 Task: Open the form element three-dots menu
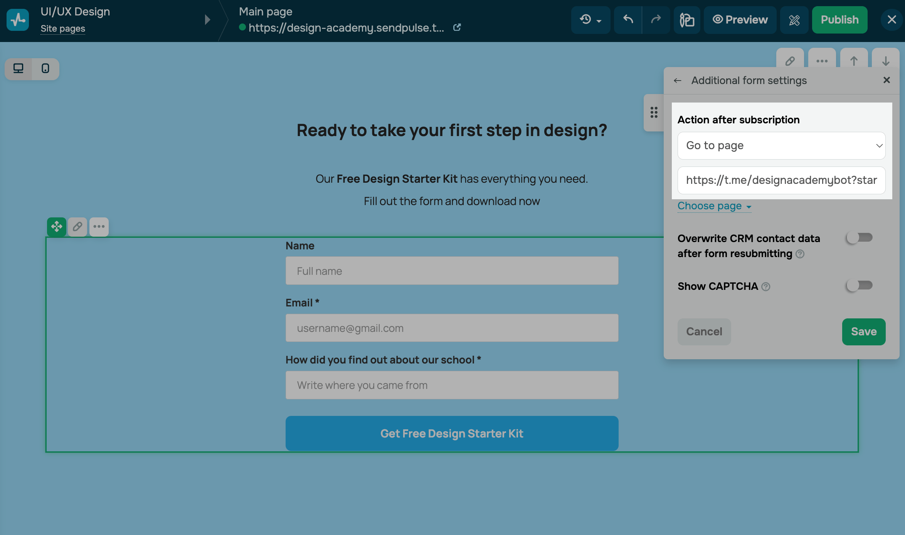[99, 227]
